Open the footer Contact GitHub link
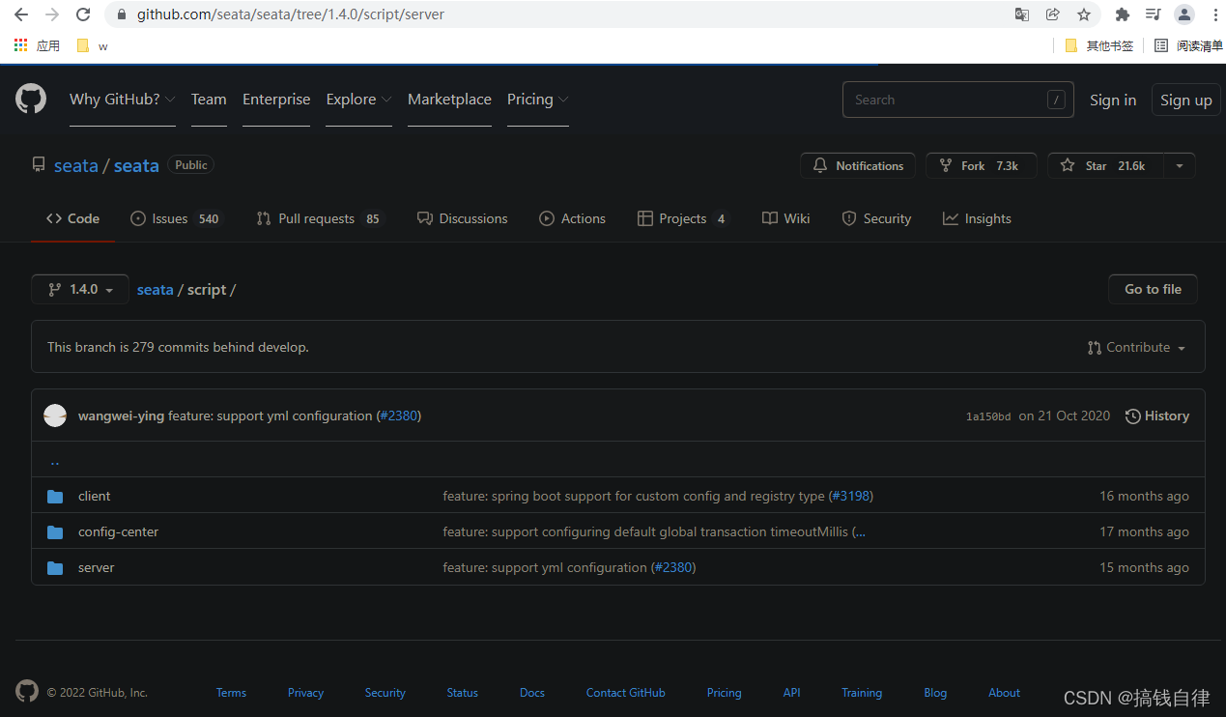 coord(625,693)
